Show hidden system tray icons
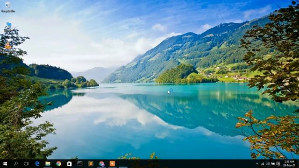This screenshot has width=299, height=168. 257,164
